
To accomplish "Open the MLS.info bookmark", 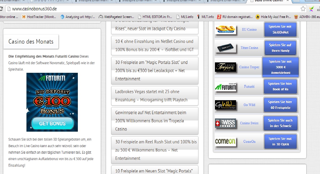I will 185,17.
